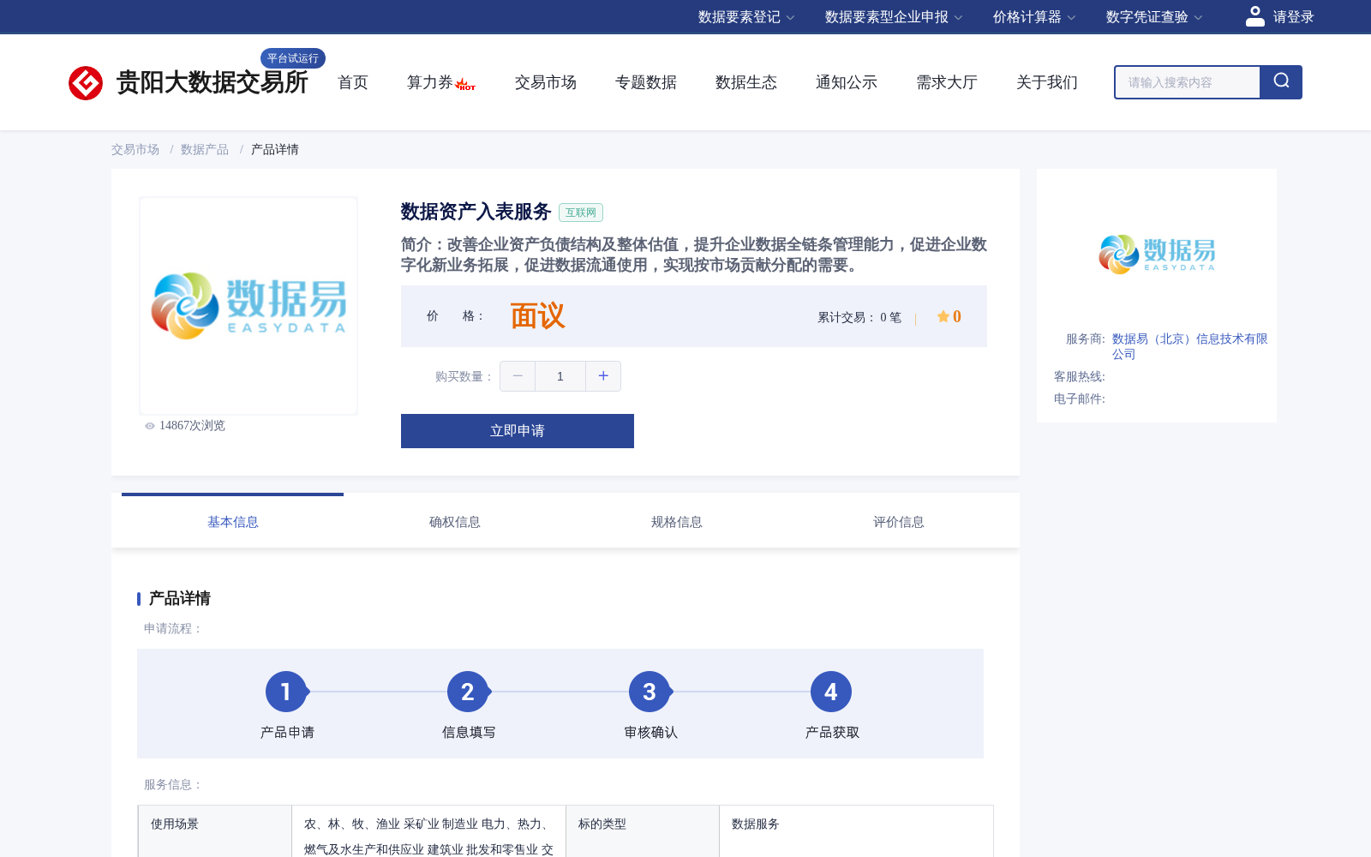Viewport: 1371px width, 857px height.
Task: Expand the 数据要素登记 dropdown
Action: point(746,17)
